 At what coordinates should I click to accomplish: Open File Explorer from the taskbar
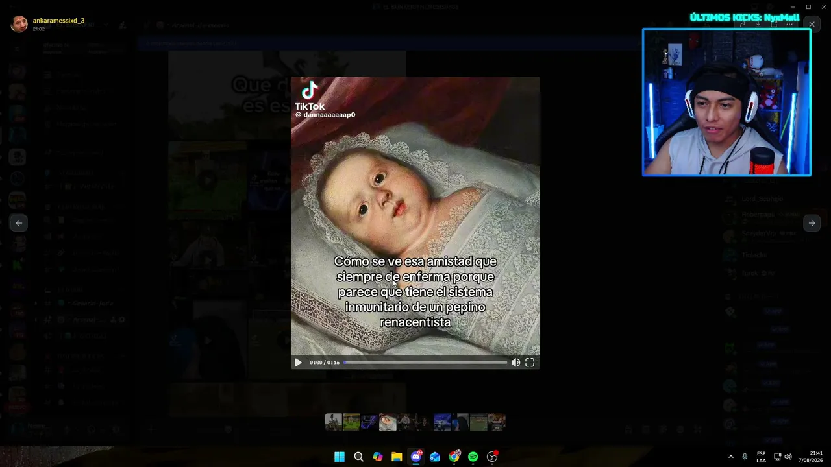coord(397,457)
